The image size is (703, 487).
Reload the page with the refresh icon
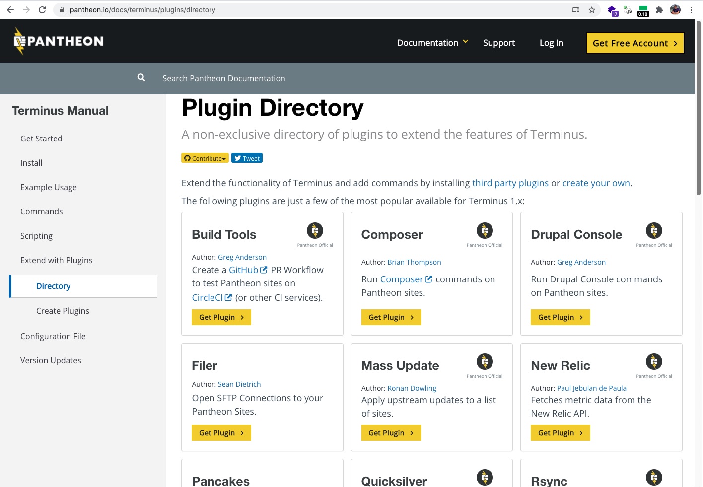[42, 10]
